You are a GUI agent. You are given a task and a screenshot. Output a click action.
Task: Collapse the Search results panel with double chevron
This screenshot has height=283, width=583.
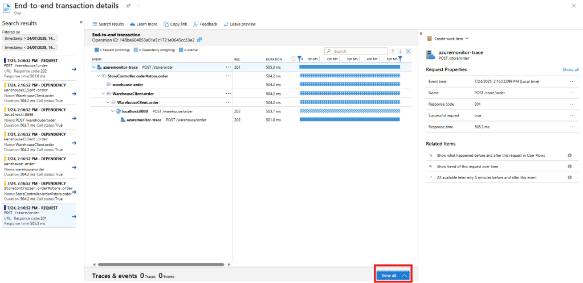[x=80, y=23]
